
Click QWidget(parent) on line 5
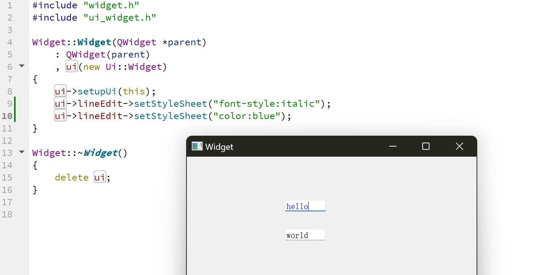click(x=108, y=55)
